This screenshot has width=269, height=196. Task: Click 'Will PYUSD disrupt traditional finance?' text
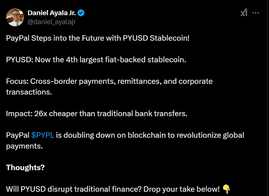pos(74,189)
